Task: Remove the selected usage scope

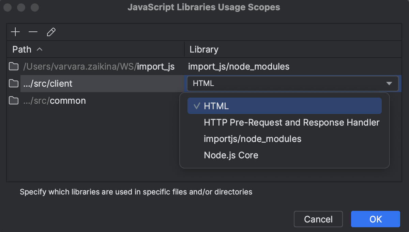Action: click(33, 32)
